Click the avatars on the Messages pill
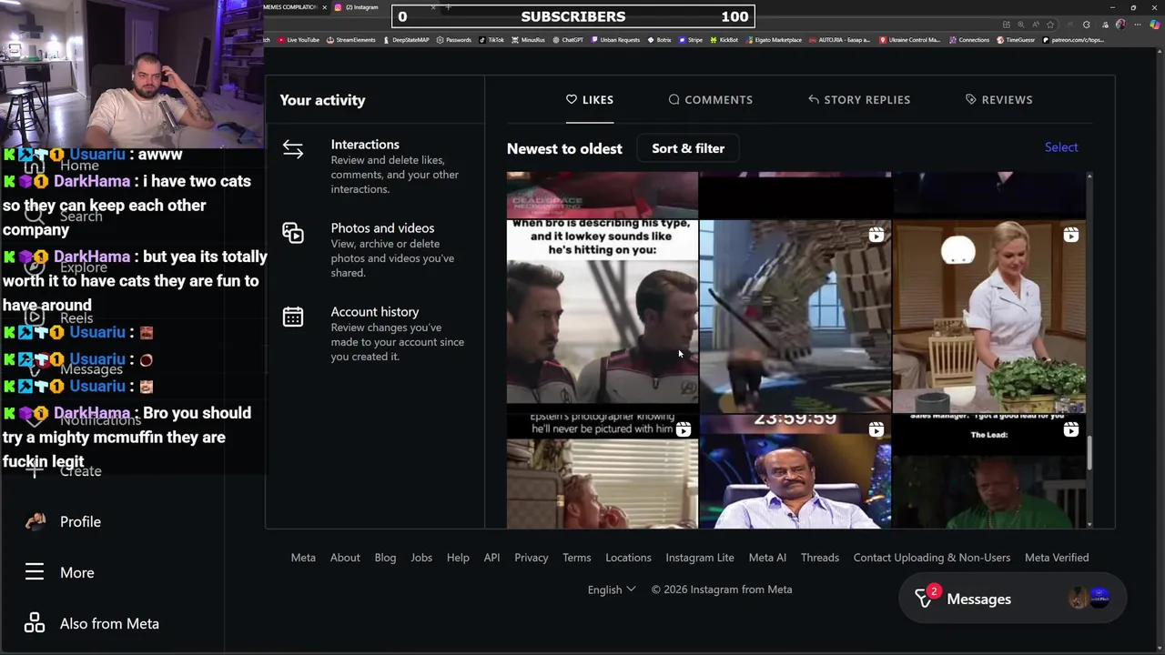Screen dimensions: 1165x655 point(1089,598)
